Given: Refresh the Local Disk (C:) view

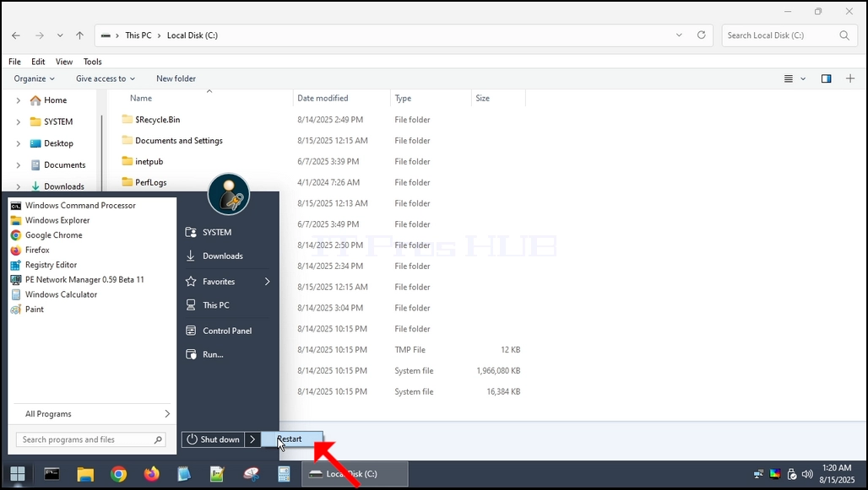Looking at the screenshot, I should 702,35.
